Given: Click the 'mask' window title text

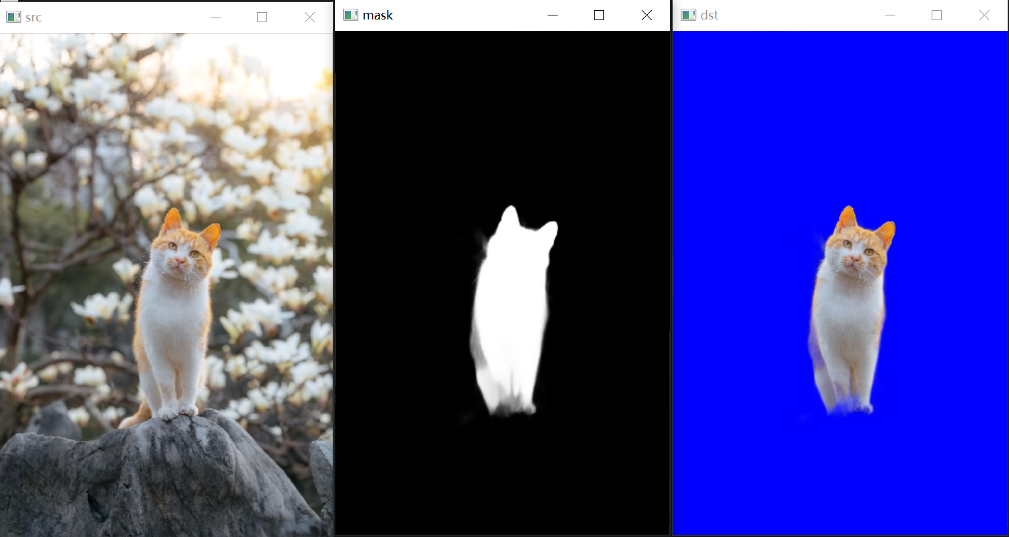Looking at the screenshot, I should coord(377,15).
